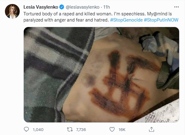Open the #StopGenocide hashtag
The image size is (185, 135).
tap(126, 20)
